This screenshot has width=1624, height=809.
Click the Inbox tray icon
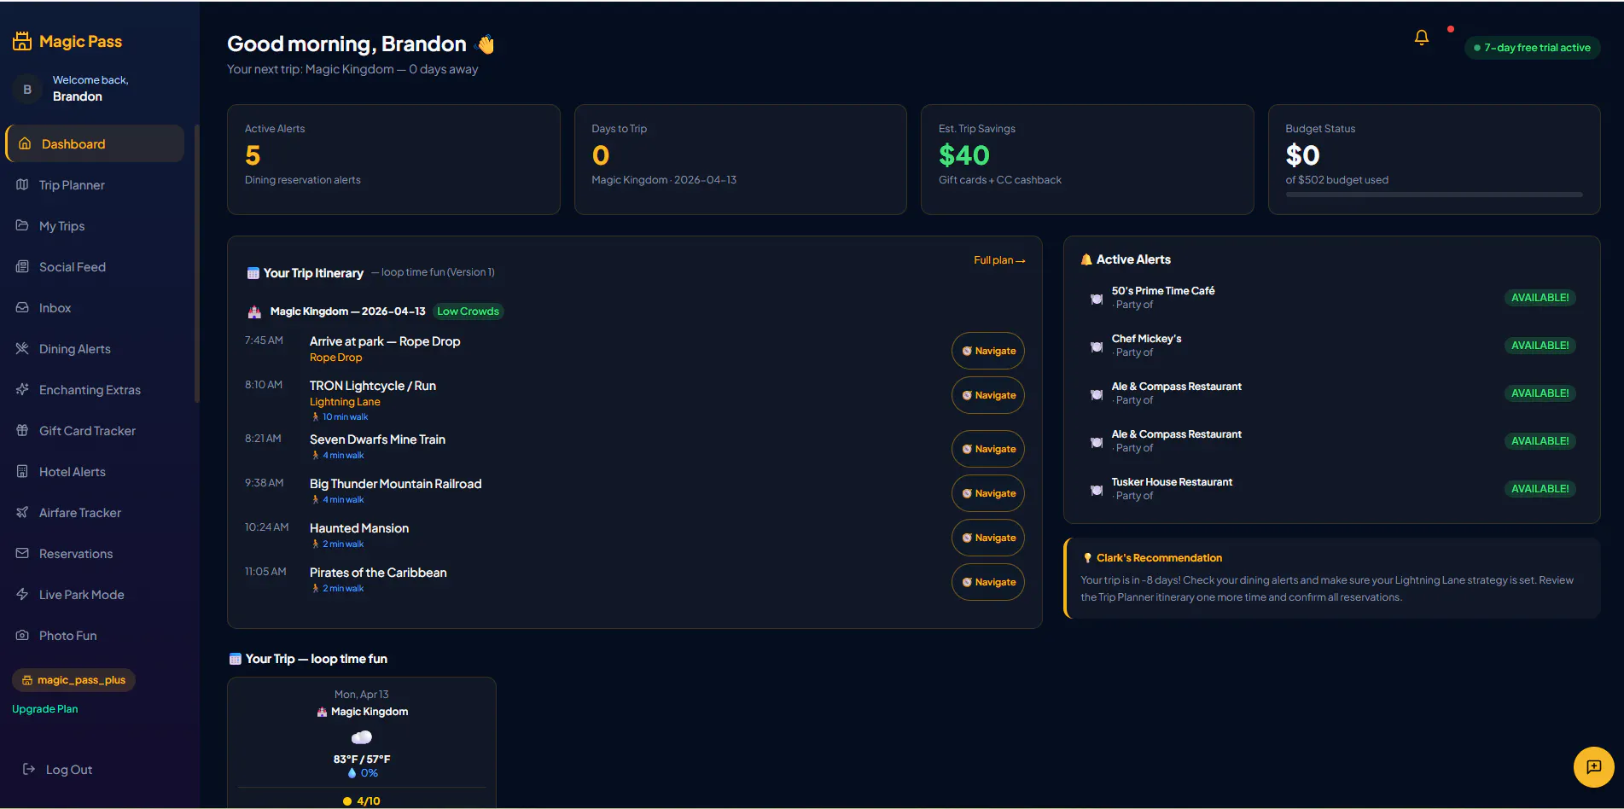(22, 308)
